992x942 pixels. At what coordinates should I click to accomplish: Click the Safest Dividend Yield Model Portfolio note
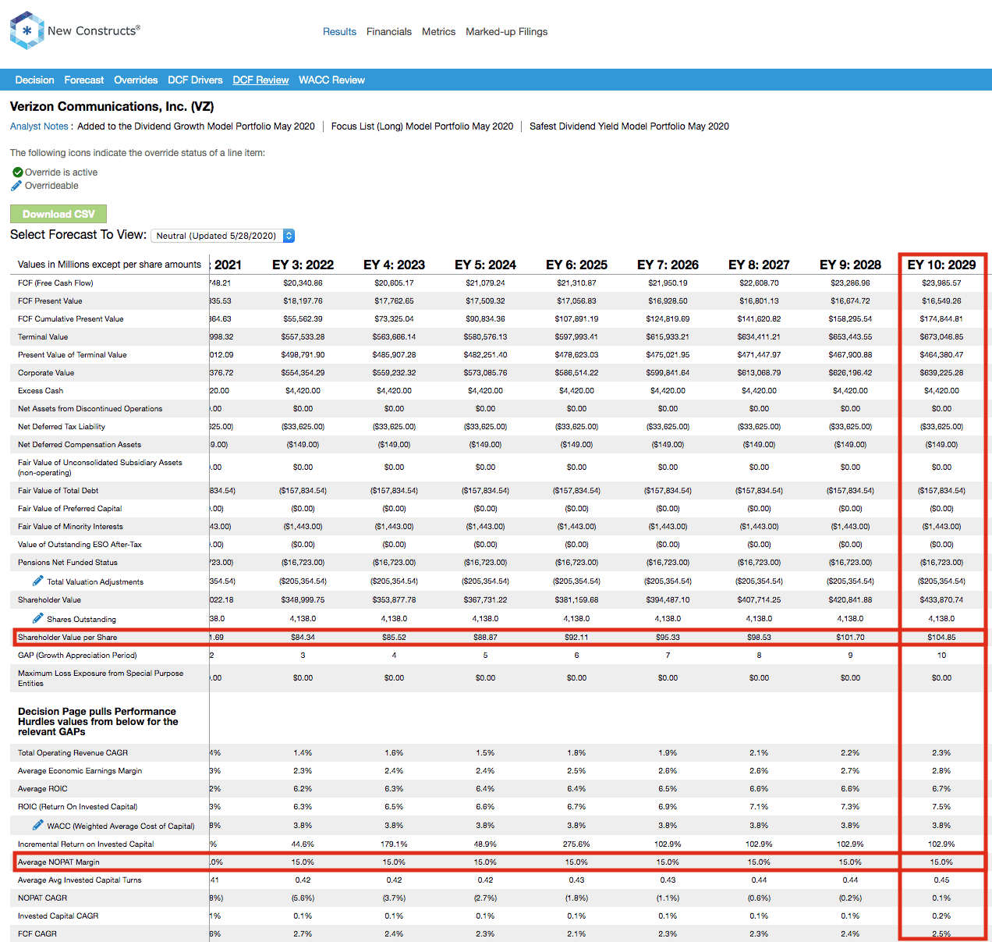coord(629,126)
